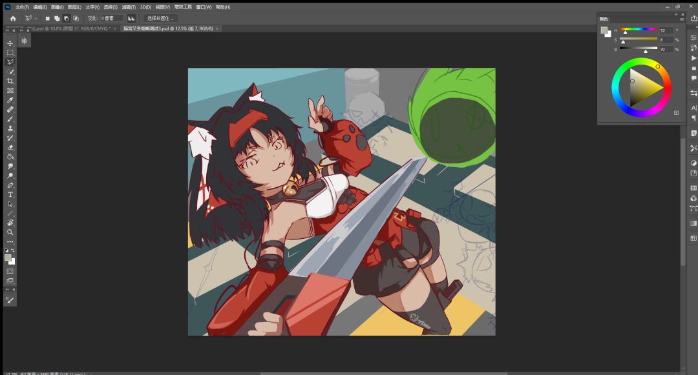The image size is (698, 375).
Task: Select the Brush tool
Action: [x=10, y=119]
